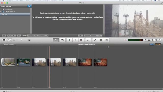The width and height of the screenshot is (163, 92).
Task: Open the titles browser (T icon)
Action: pos(152,40)
